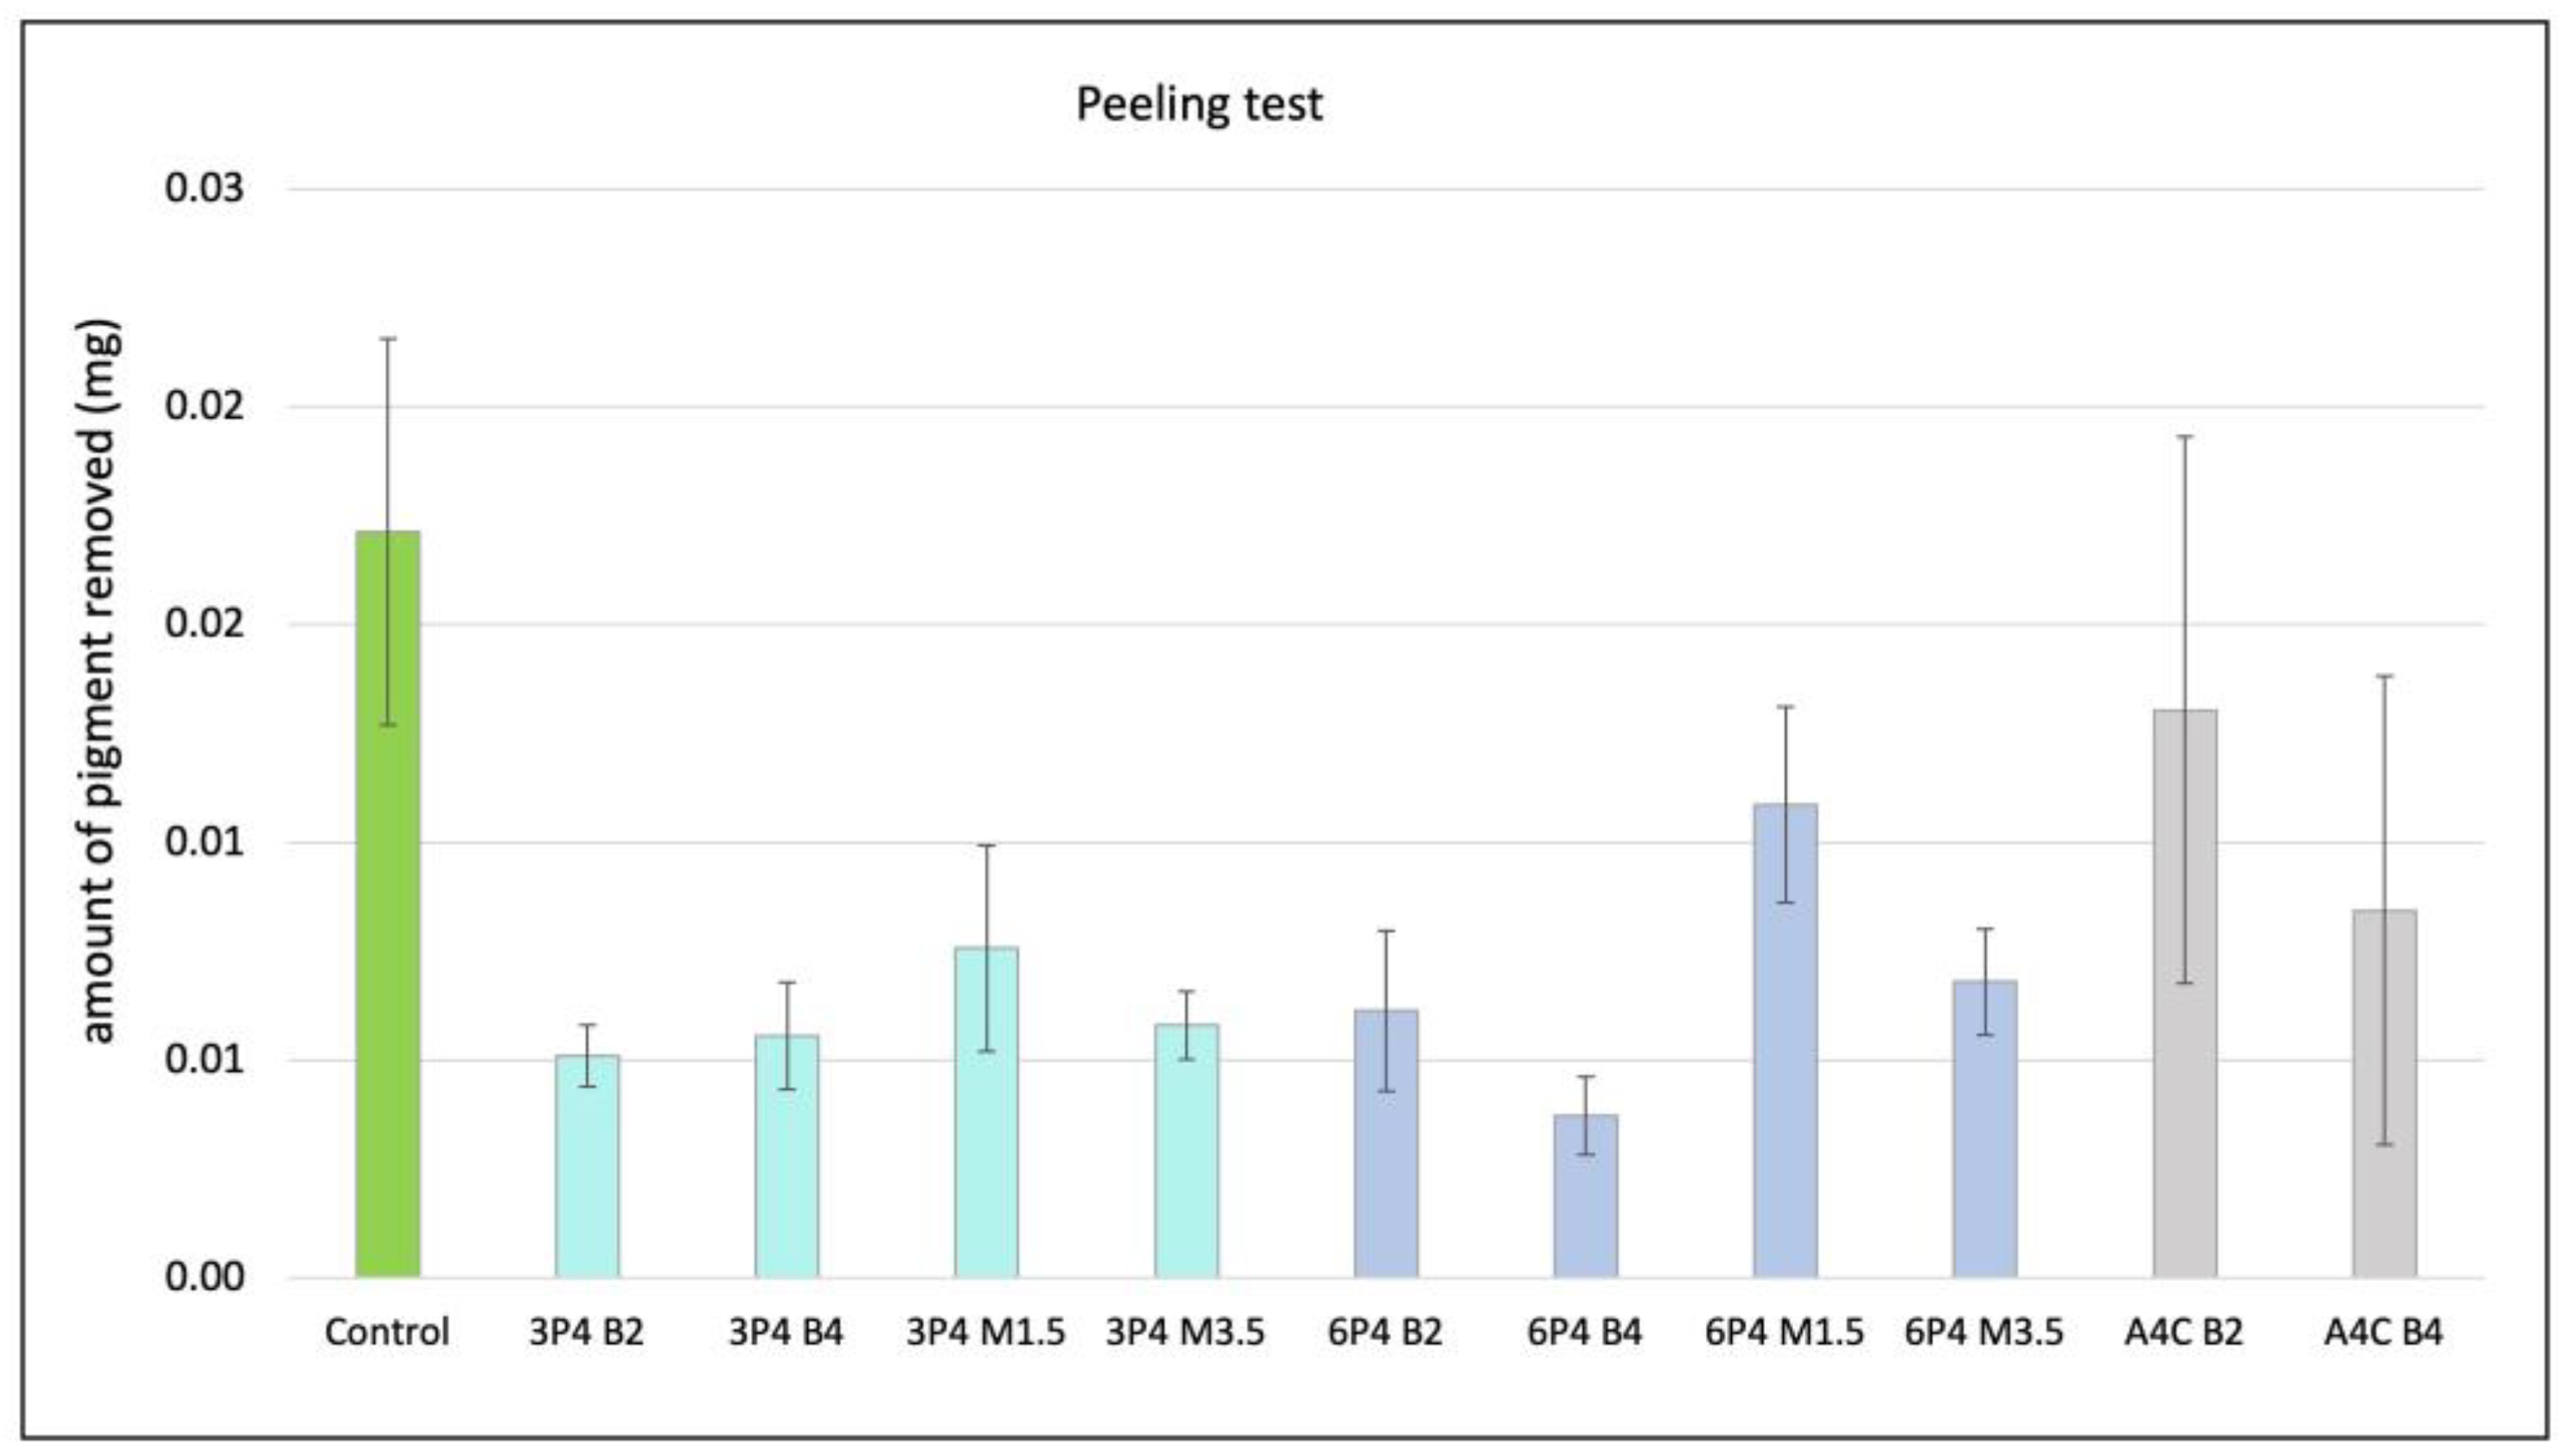Select the 3P4 B2 bar
Screen dimensions: 2565x1456
(x=588, y=1166)
